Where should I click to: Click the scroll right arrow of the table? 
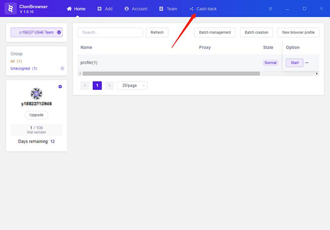317,74
